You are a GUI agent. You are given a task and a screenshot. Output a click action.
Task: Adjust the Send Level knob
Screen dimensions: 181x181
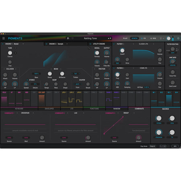pyautogui.click(x=173, y=82)
